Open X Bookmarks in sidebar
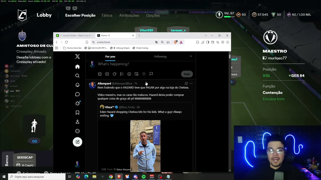The width and height of the screenshot is (321, 180). tap(77, 112)
